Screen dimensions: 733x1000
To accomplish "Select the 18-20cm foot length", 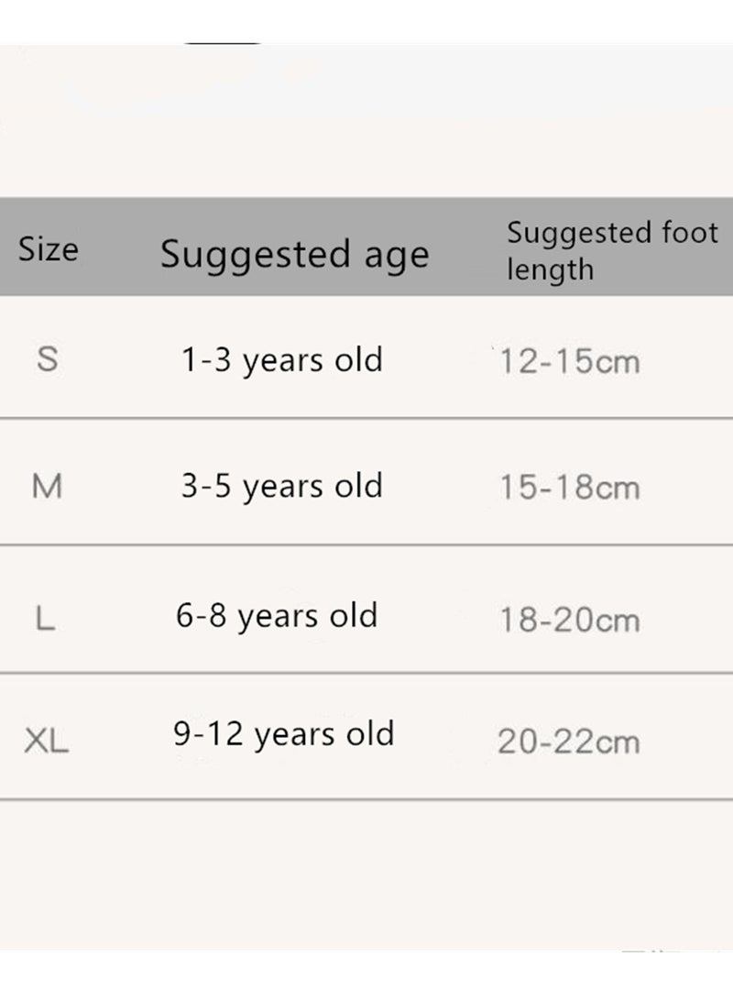I will point(569,620).
